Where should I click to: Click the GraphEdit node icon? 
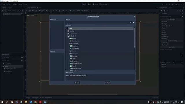tap(71, 49)
